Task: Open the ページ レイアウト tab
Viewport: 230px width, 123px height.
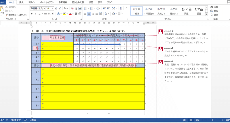Action: click(x=47, y=2)
